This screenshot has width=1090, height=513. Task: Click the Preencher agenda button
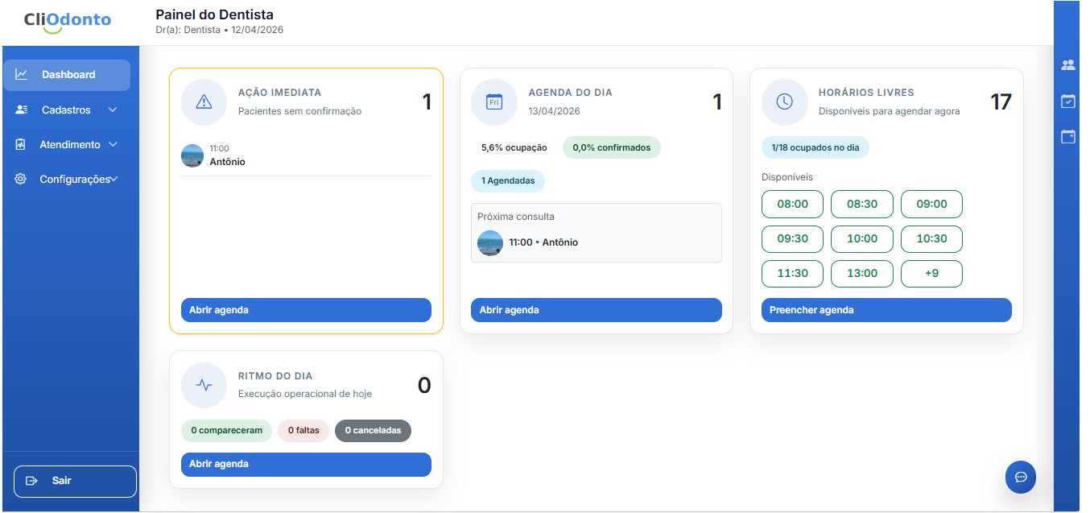point(886,310)
